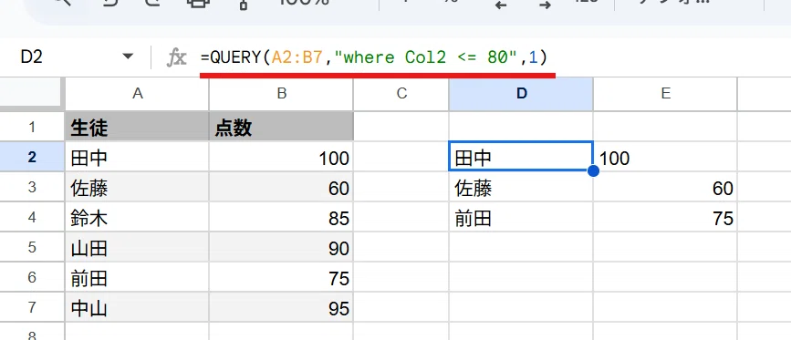The width and height of the screenshot is (791, 340).
Task: Open the Name box dropdown arrow
Action: [x=129, y=57]
